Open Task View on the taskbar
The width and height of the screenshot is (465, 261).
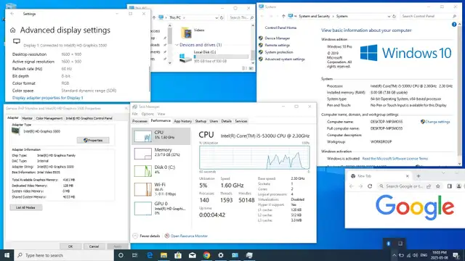tap(134, 255)
